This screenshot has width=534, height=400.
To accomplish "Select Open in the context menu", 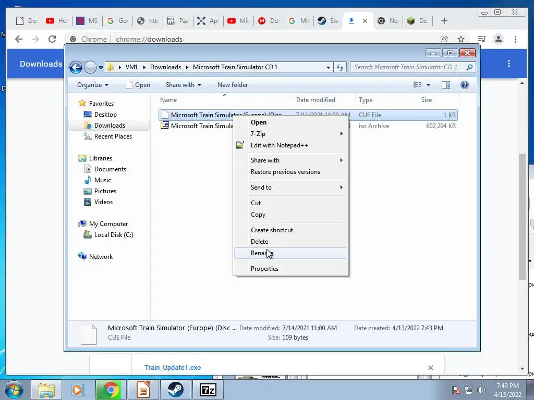I will pos(290,122).
